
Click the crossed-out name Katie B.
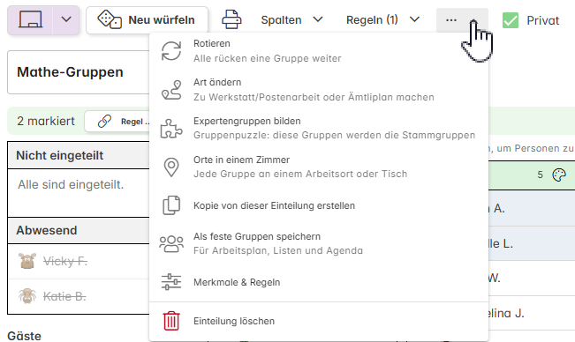pos(64,296)
